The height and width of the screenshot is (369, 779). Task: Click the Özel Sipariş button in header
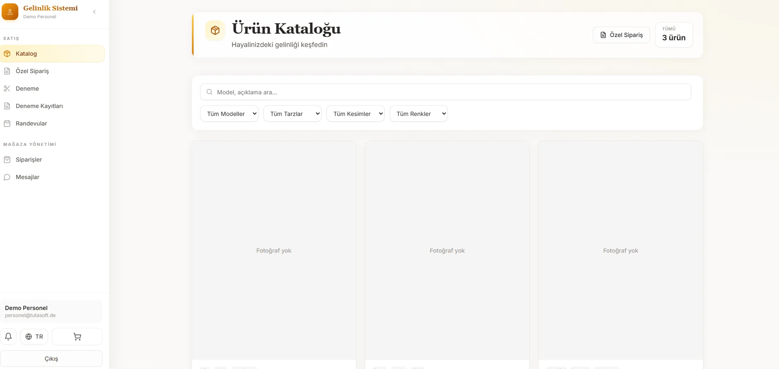point(622,35)
